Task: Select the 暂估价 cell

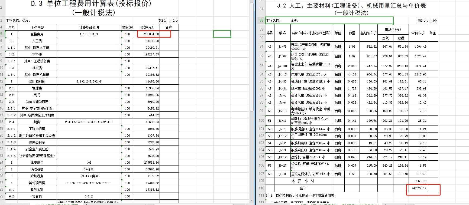Action: click(x=37, y=196)
